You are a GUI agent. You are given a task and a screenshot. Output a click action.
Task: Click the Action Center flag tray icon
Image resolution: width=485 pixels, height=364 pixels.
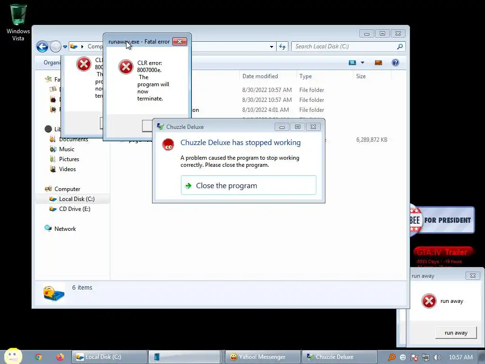click(414, 357)
